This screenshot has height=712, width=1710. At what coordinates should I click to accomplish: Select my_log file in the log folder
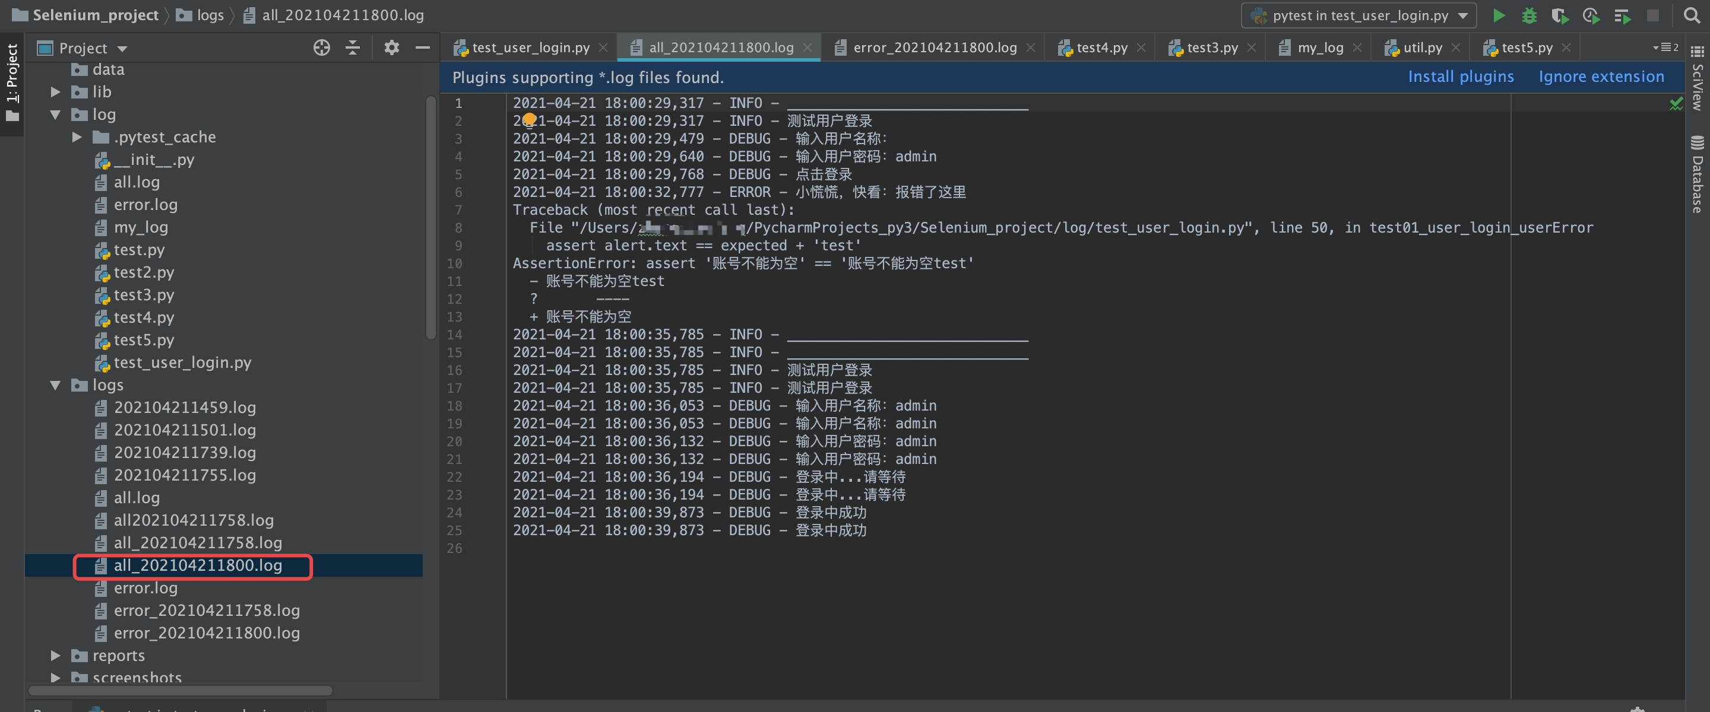pyautogui.click(x=141, y=227)
